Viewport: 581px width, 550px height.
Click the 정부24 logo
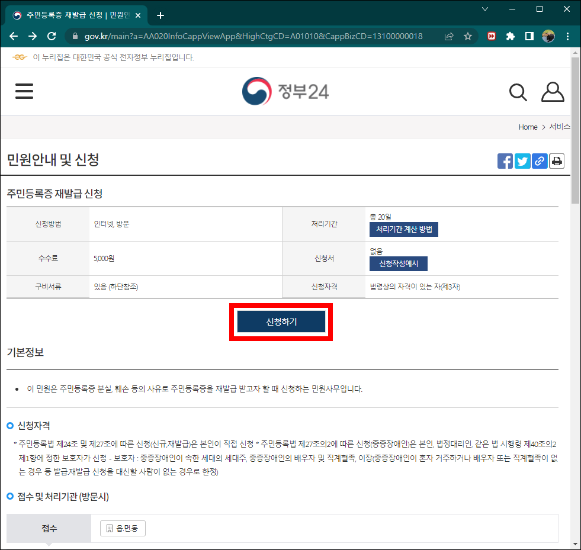(287, 91)
